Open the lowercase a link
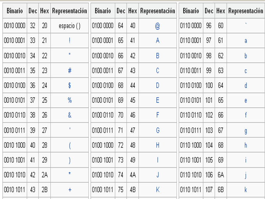Viewport: 265px width, 199px height. 246,41
